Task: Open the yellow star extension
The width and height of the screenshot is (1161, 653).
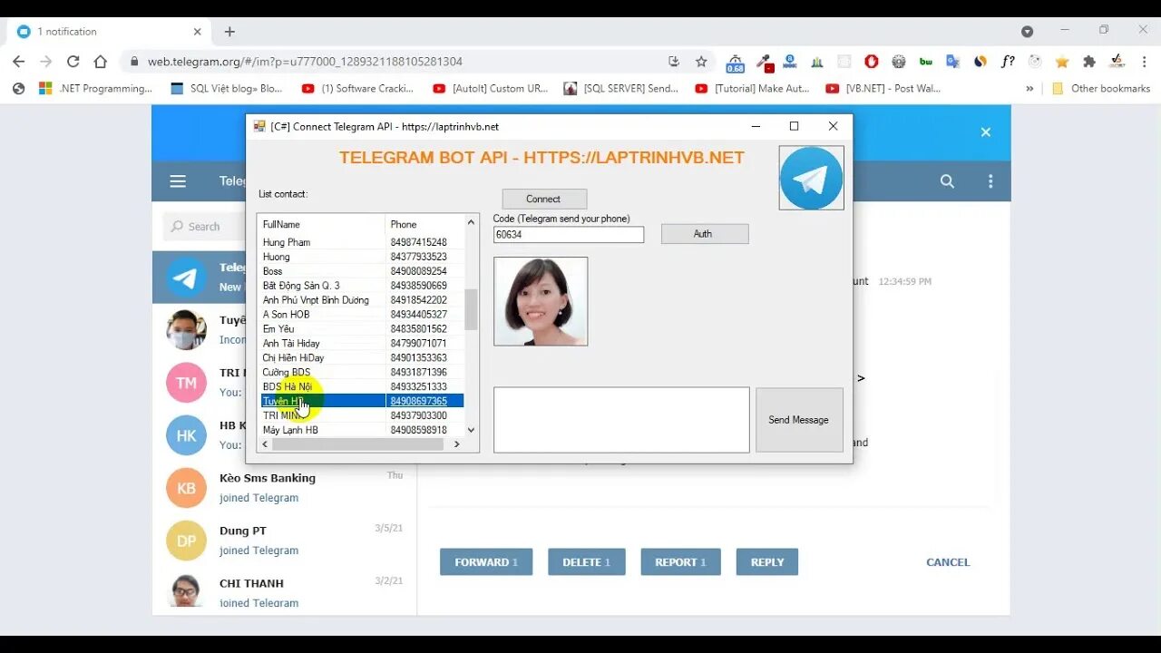Action: click(x=1062, y=62)
